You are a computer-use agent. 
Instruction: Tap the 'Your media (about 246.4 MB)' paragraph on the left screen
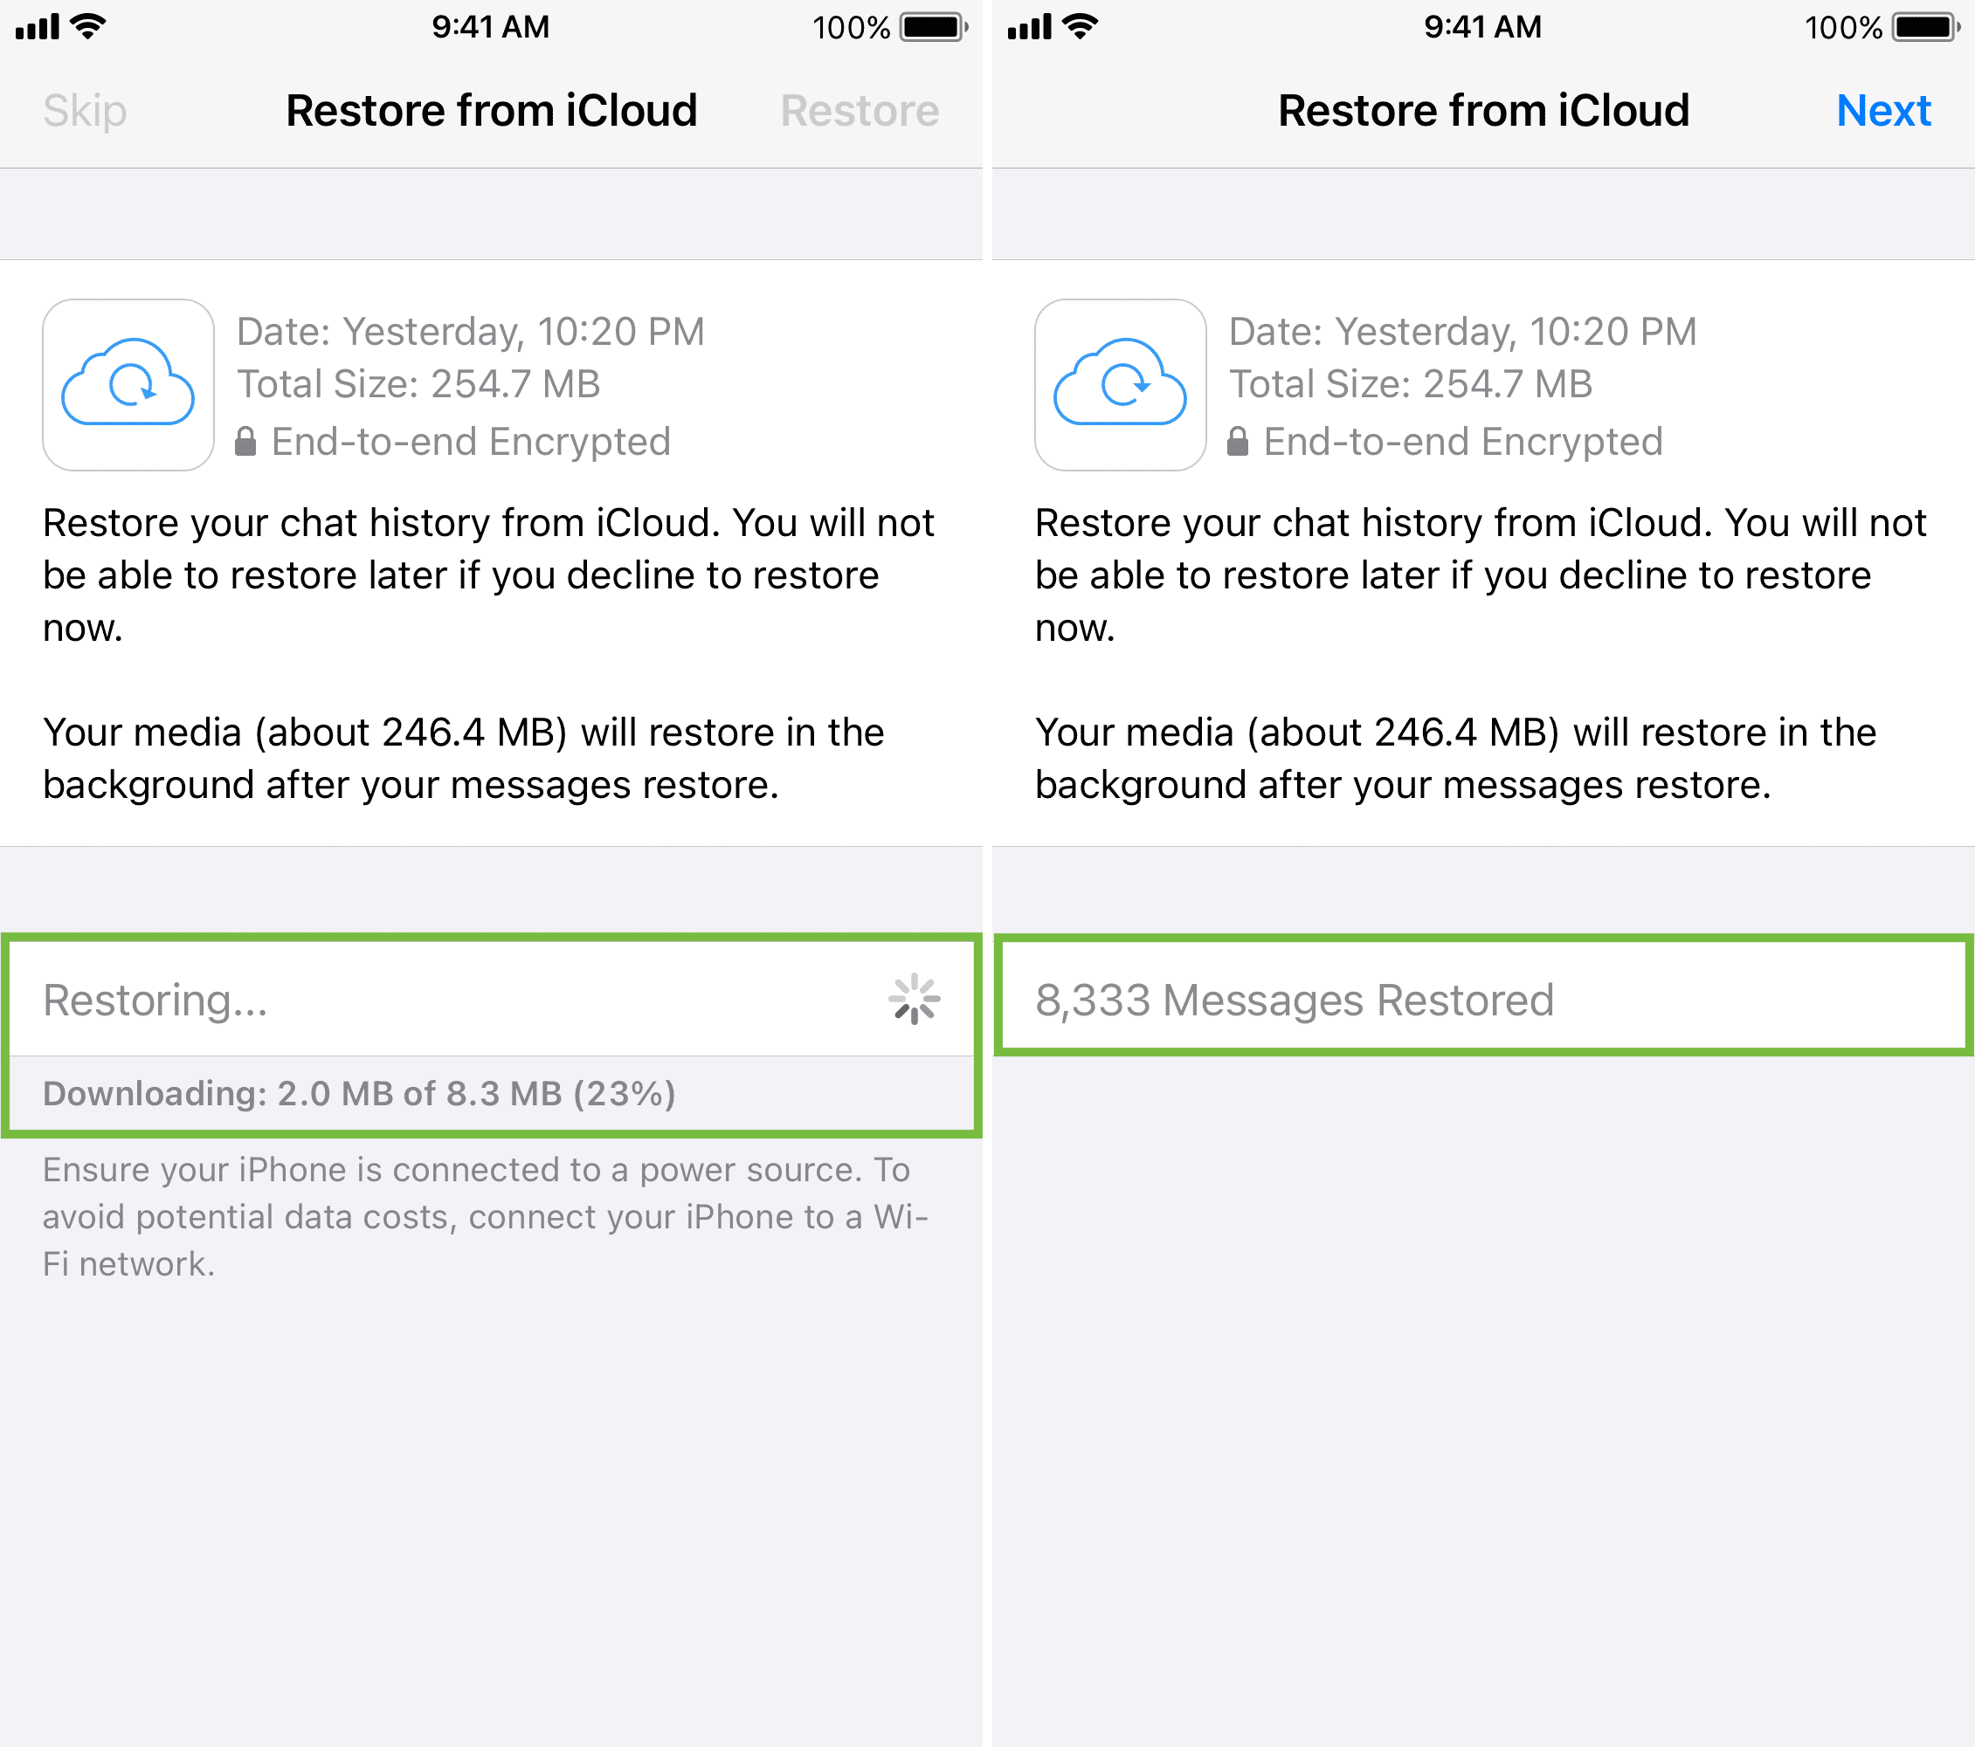pos(464,758)
